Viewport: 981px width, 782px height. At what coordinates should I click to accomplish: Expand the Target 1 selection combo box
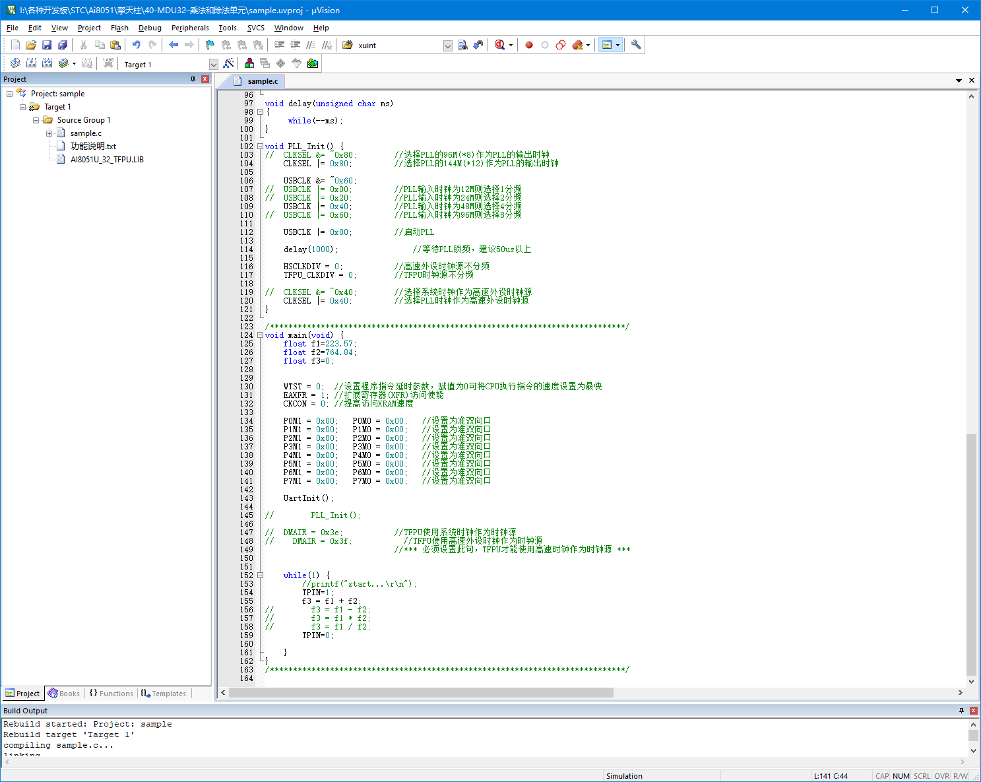(214, 64)
